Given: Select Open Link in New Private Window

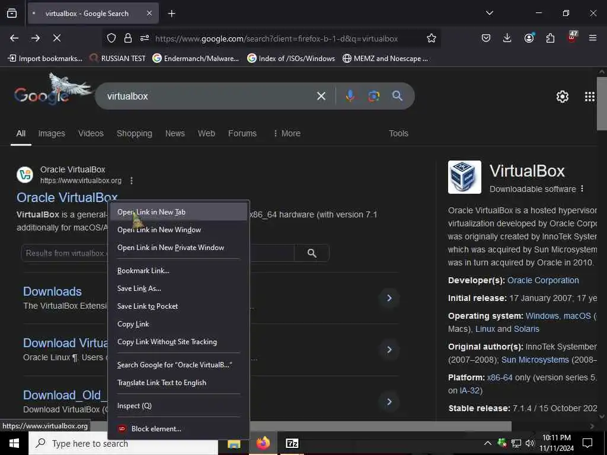Looking at the screenshot, I should click(x=178, y=248).
